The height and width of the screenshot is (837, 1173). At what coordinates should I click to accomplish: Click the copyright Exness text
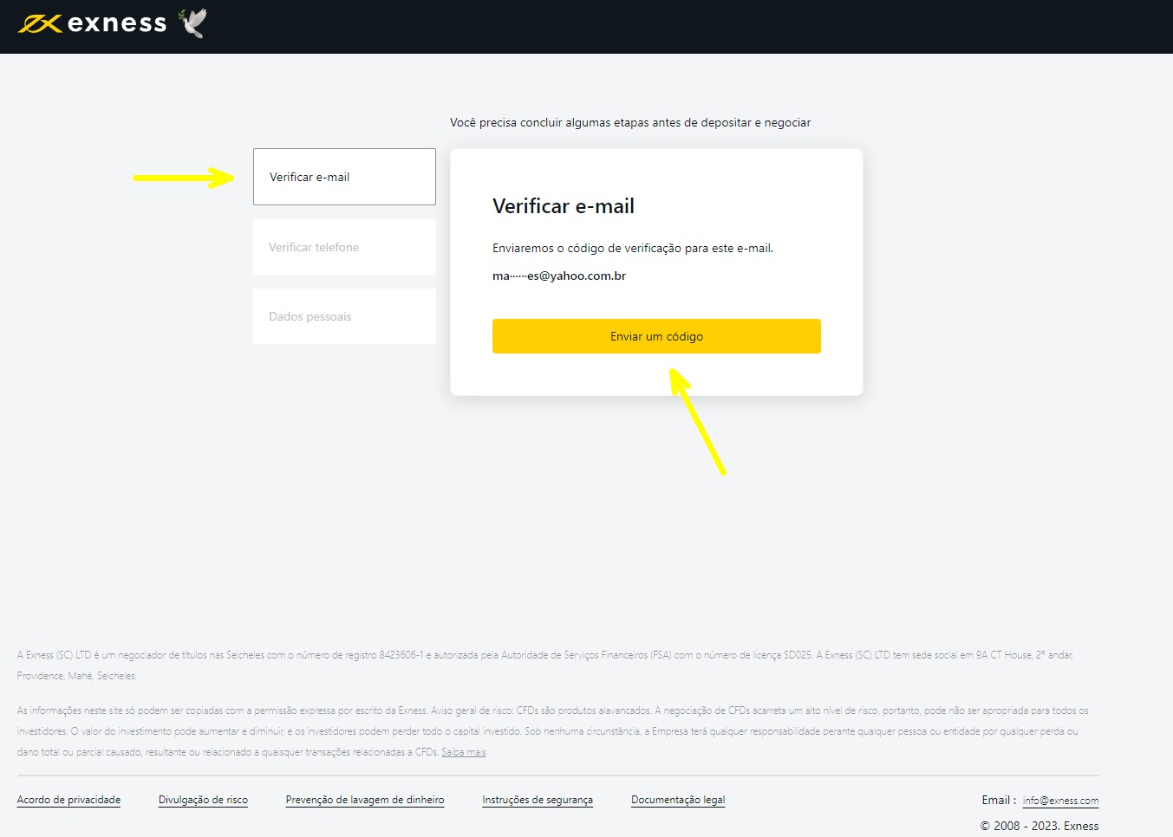pos(1038,826)
